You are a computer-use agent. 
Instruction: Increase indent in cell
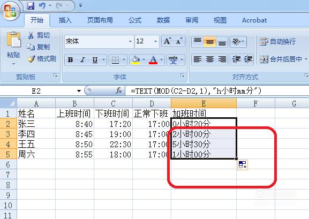pos(248,59)
